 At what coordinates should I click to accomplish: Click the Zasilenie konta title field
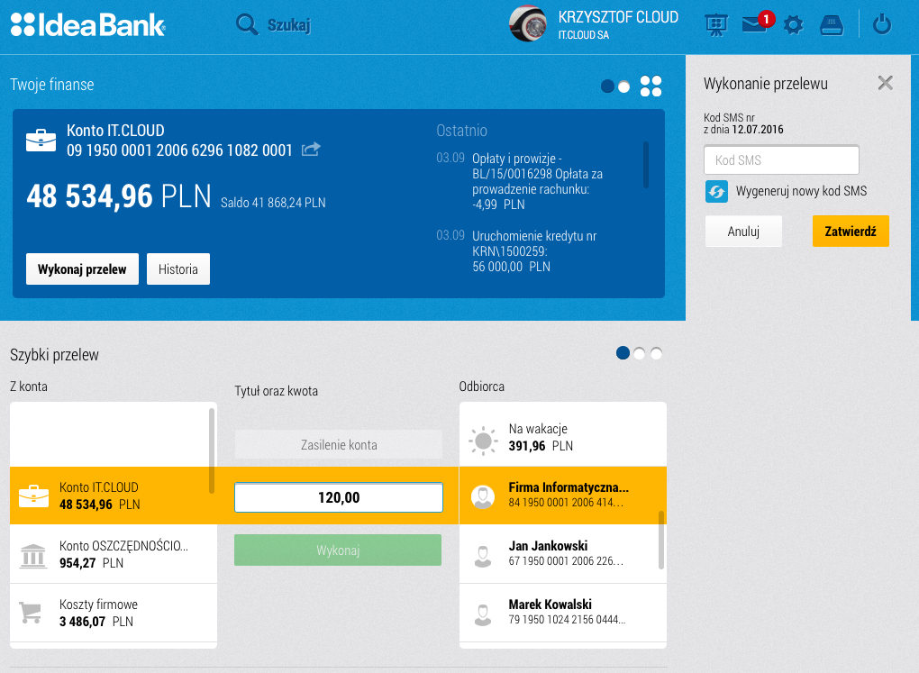(339, 444)
